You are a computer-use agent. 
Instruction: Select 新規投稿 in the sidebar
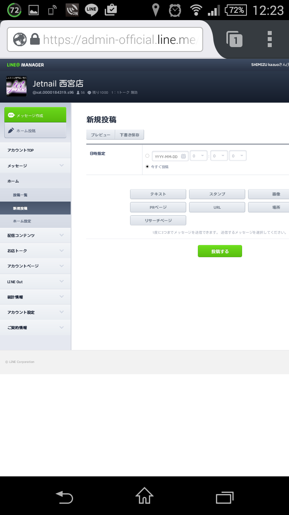[35, 208]
